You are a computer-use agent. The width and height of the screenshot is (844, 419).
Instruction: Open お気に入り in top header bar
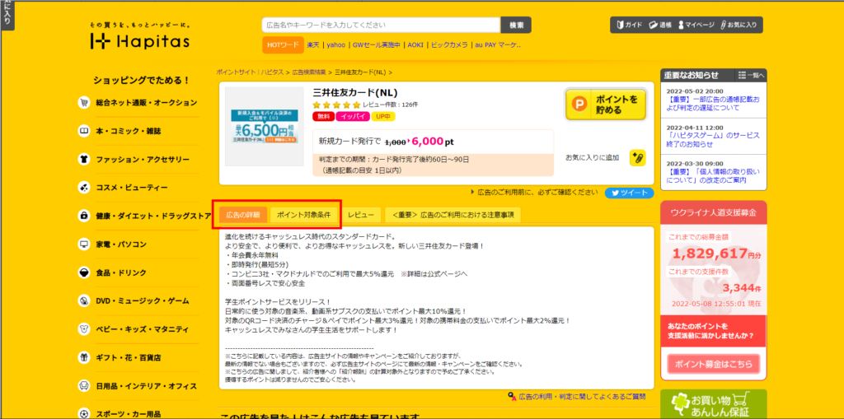[x=738, y=25]
